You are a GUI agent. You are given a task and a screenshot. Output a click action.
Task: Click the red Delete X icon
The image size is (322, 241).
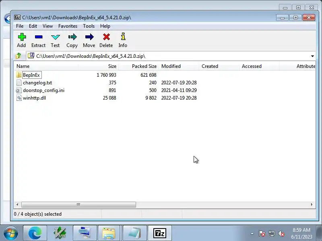tap(106, 37)
